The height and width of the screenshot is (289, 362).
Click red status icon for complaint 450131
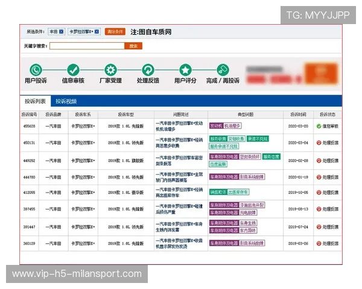click(319, 143)
